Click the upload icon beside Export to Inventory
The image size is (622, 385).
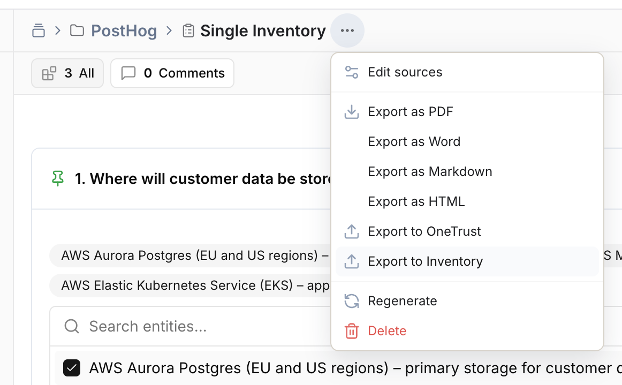pos(352,261)
